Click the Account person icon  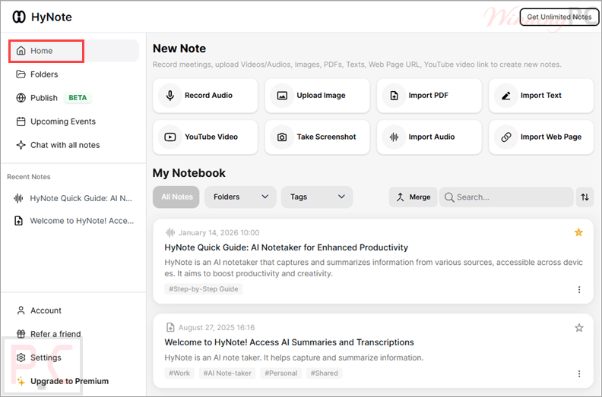pyautogui.click(x=21, y=310)
